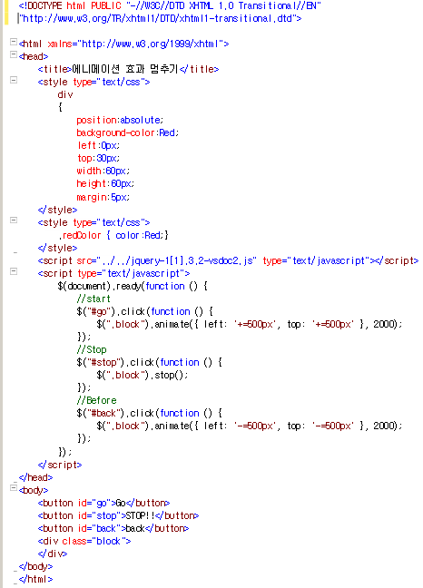Click the '//Stop' comment
423x588 pixels.
[x=92, y=349]
